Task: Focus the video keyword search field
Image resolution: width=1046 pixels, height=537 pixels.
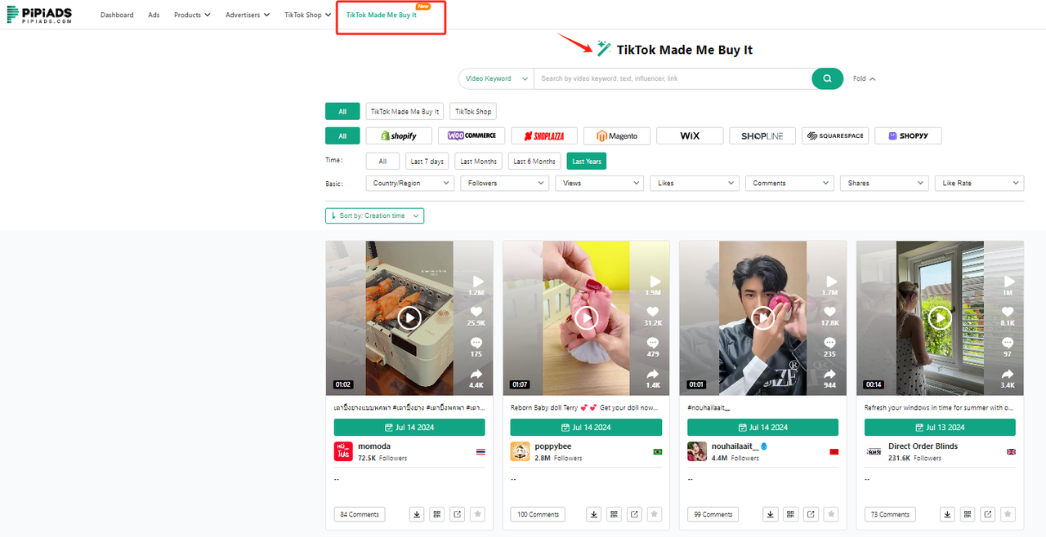Action: click(673, 78)
